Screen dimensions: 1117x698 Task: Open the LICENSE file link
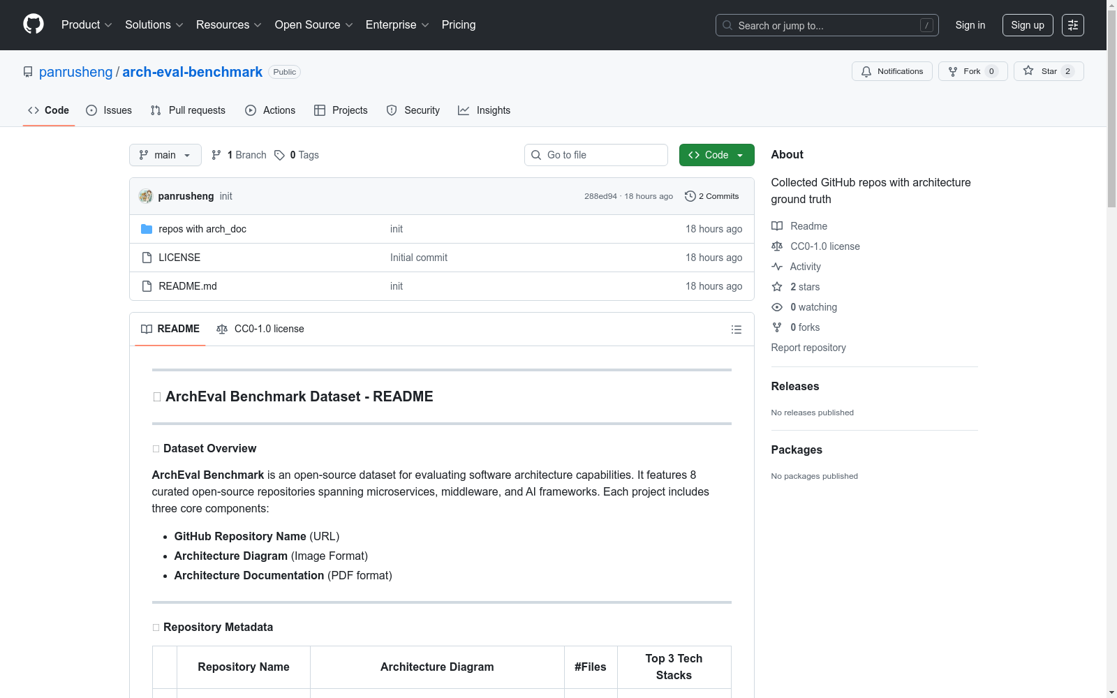179,258
